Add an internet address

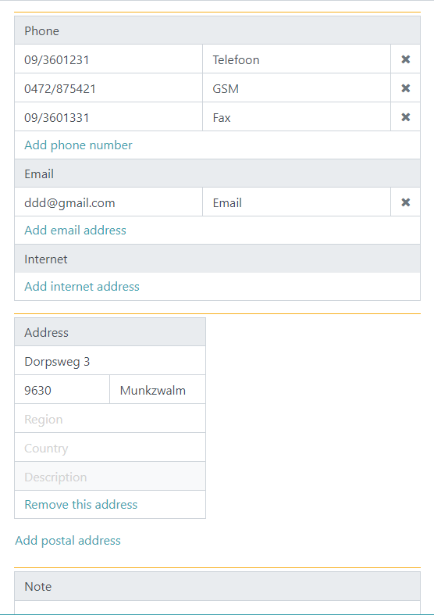[x=82, y=287]
